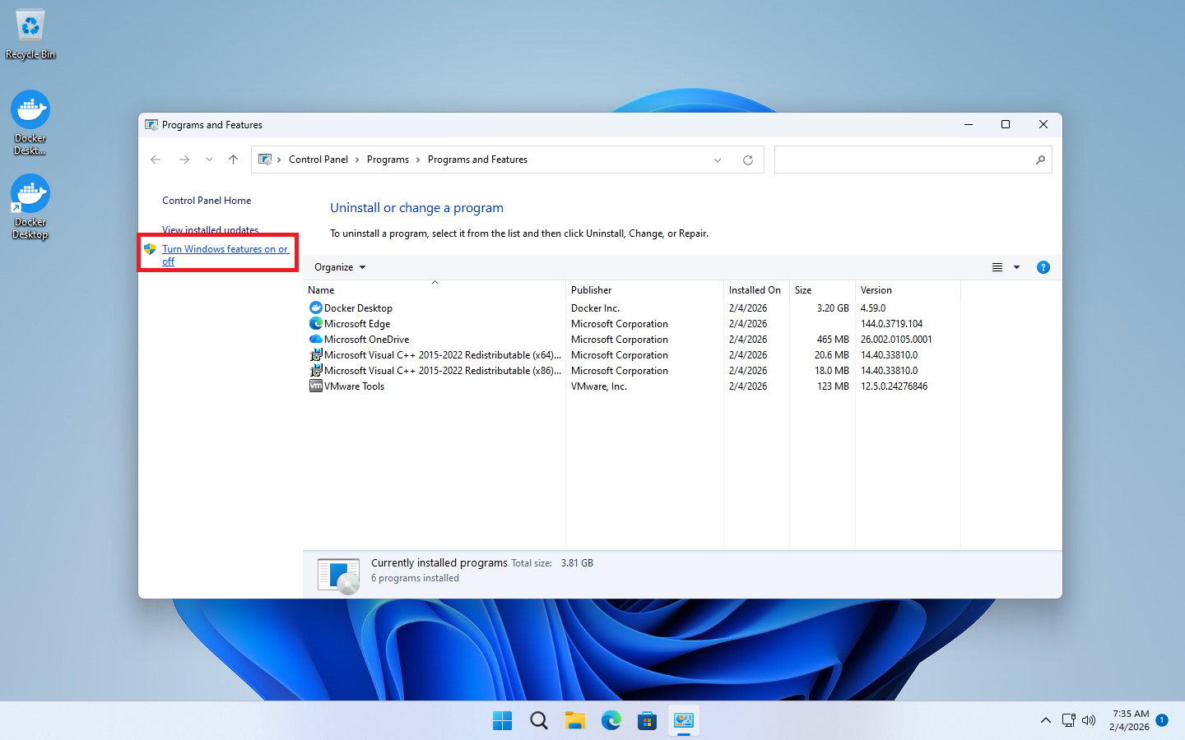Expand the address bar history dropdown
Viewport: 1185px width, 740px height.
click(718, 160)
